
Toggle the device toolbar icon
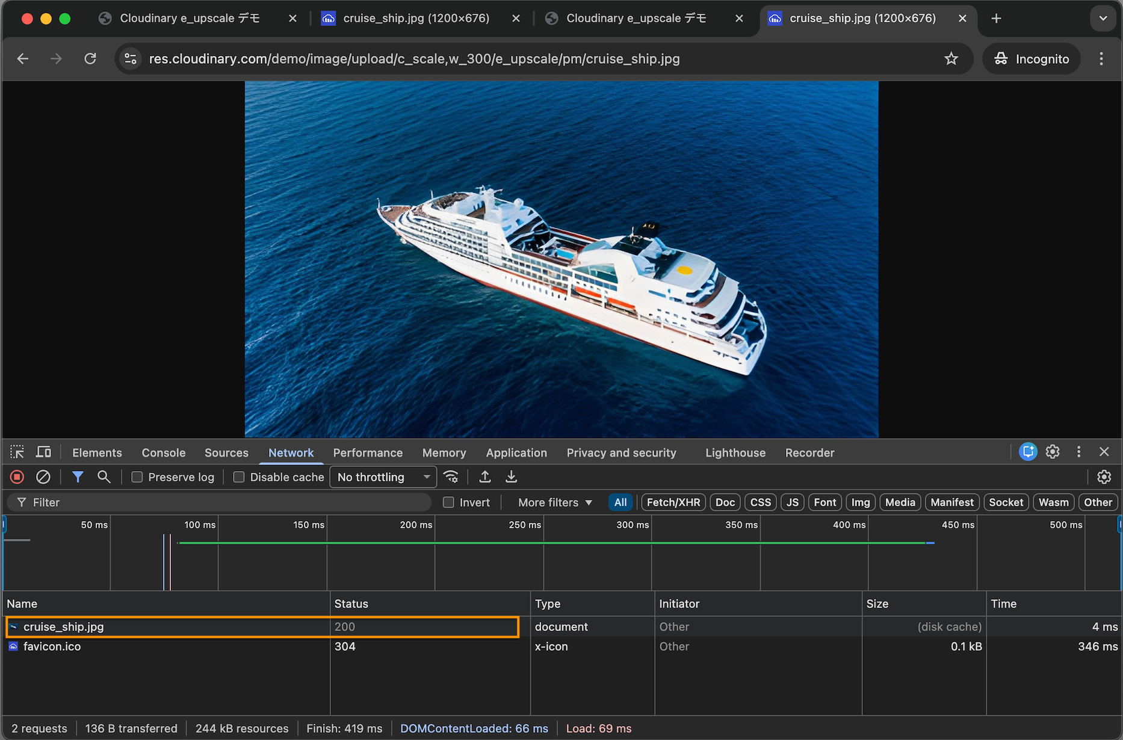(x=44, y=452)
